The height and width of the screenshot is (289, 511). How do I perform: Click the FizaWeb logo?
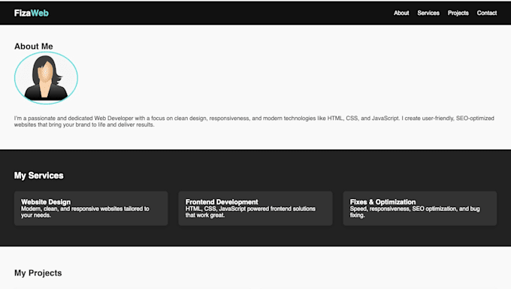[32, 13]
